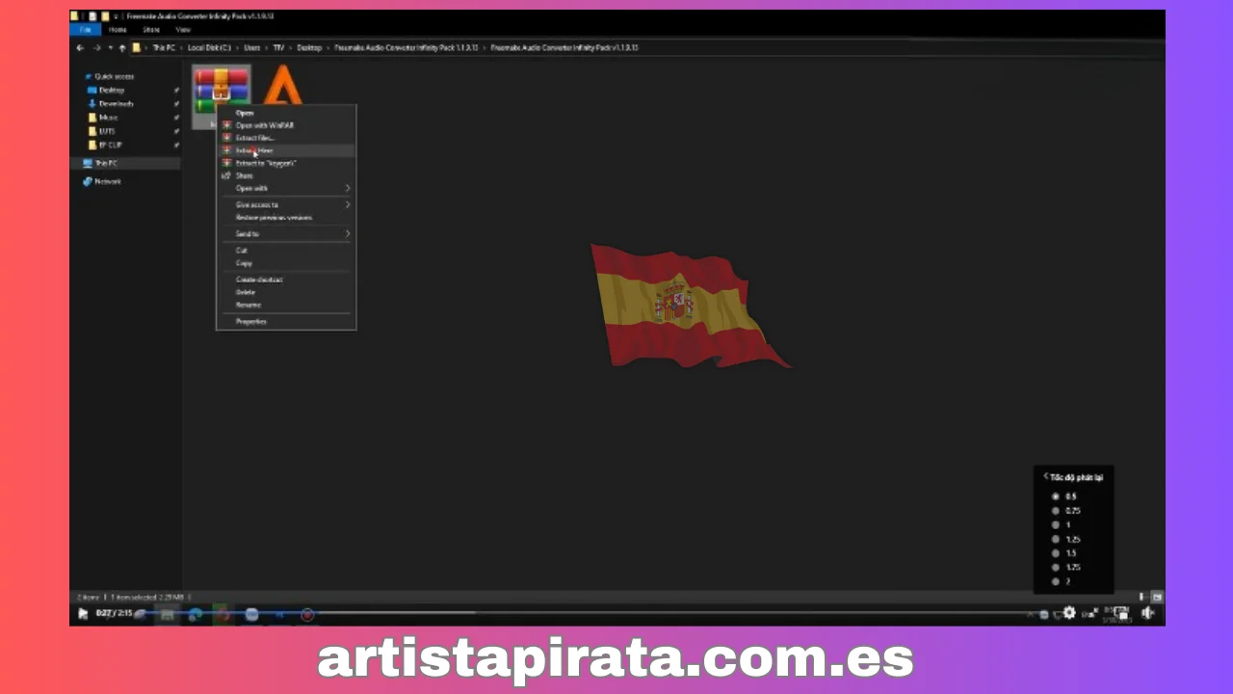Open Properties from the context menu
Screen dimensions: 1233x694
click(x=250, y=321)
